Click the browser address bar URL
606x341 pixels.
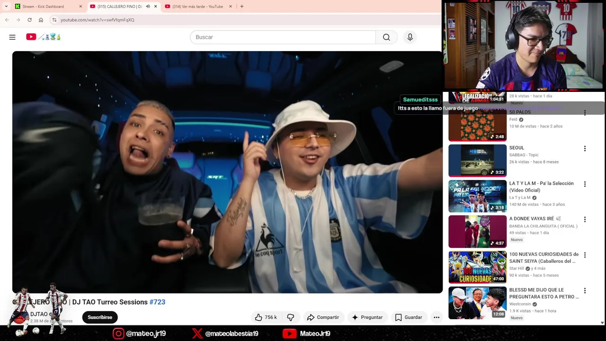click(98, 20)
